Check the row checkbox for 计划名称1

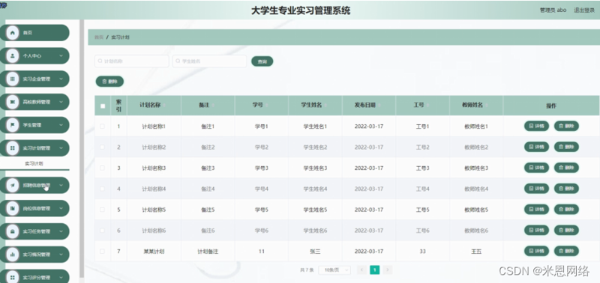click(102, 126)
